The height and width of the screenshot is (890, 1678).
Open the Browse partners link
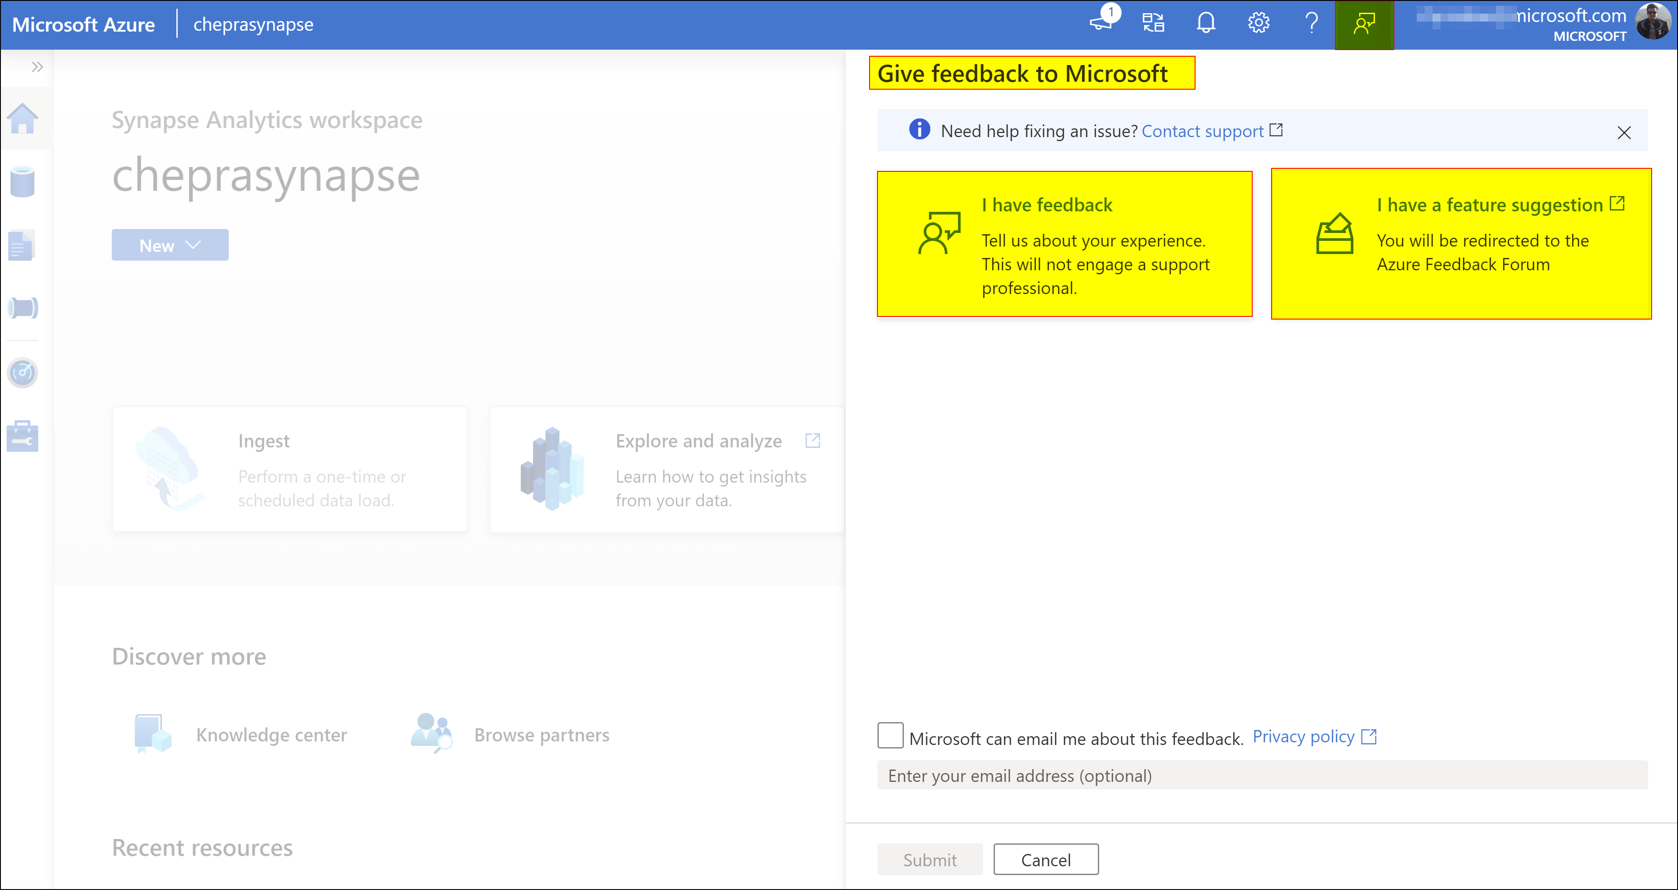(542, 735)
